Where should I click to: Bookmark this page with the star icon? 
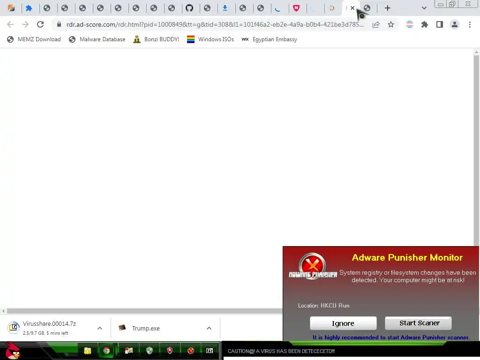391,24
